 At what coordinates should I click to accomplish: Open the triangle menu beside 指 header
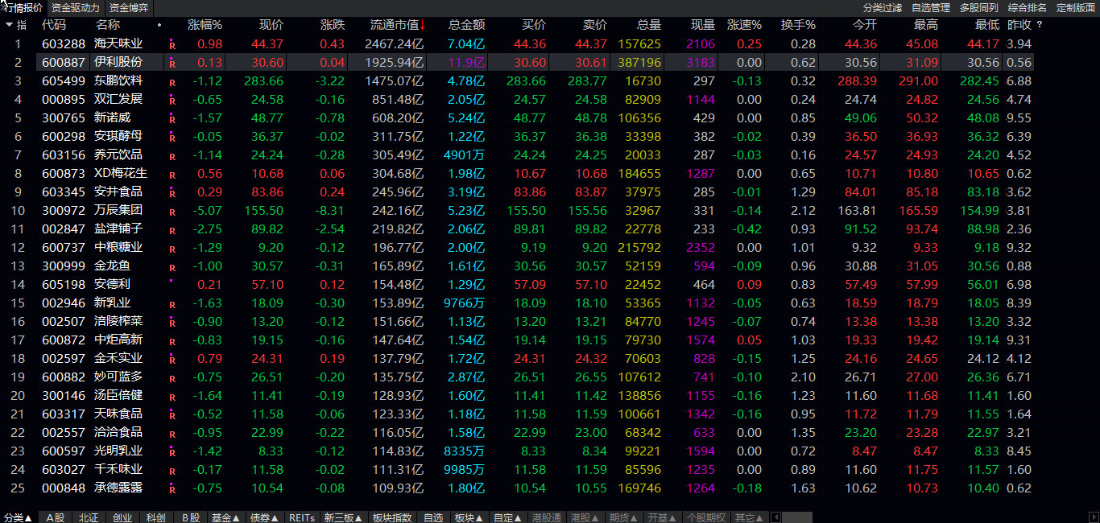tap(9, 25)
